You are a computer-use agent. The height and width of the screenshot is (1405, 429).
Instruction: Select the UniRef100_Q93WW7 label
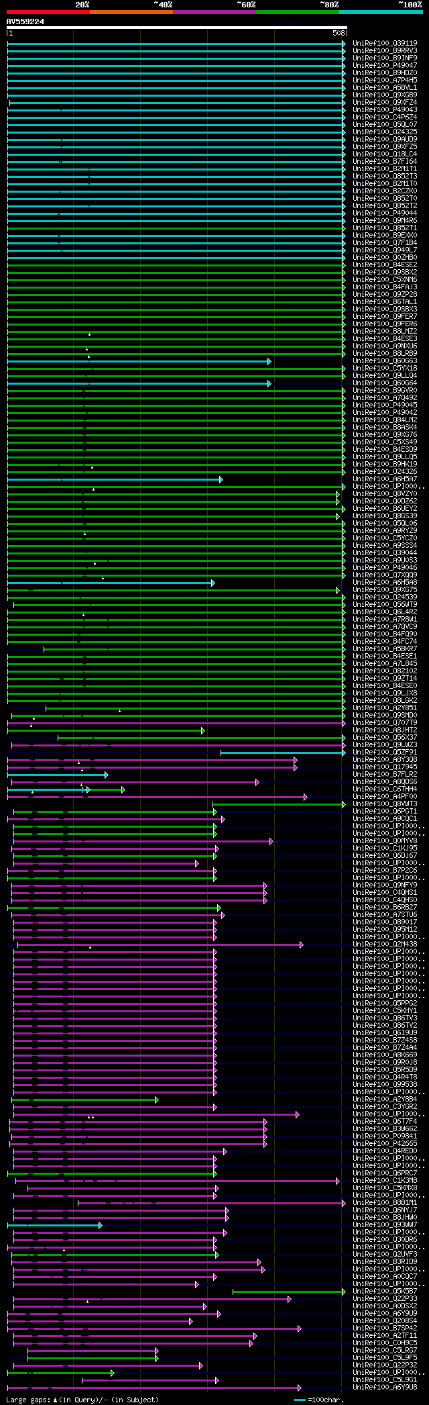click(385, 1225)
